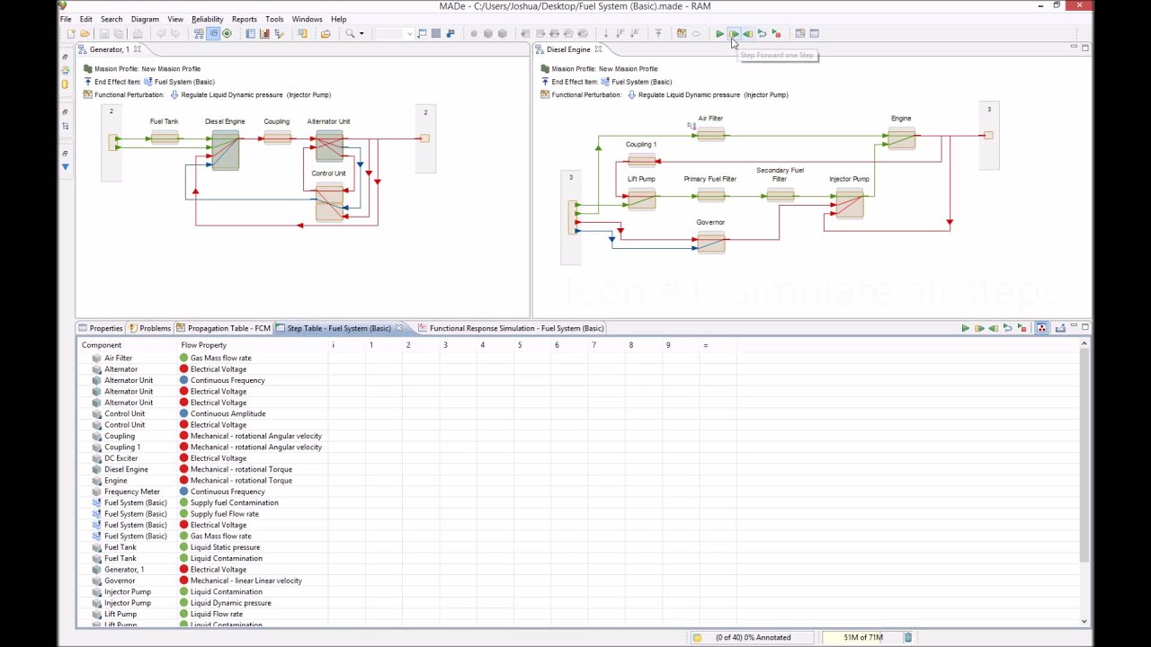The width and height of the screenshot is (1151, 647).
Task: Toggle the green circle toolbar button
Action: (x=227, y=33)
